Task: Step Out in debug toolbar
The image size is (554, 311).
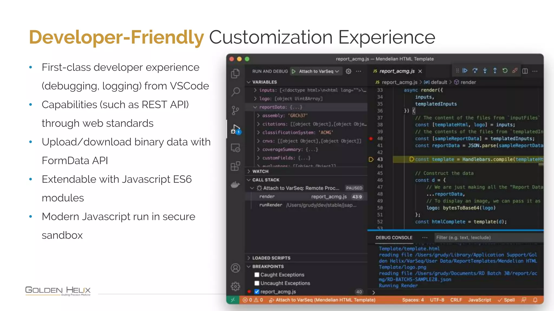Action: pos(495,71)
